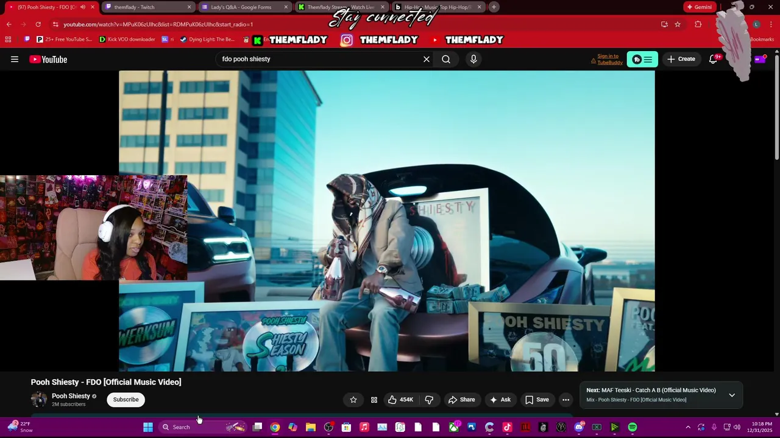The image size is (780, 438).
Task: Open Discord from the taskbar
Action: click(579, 427)
